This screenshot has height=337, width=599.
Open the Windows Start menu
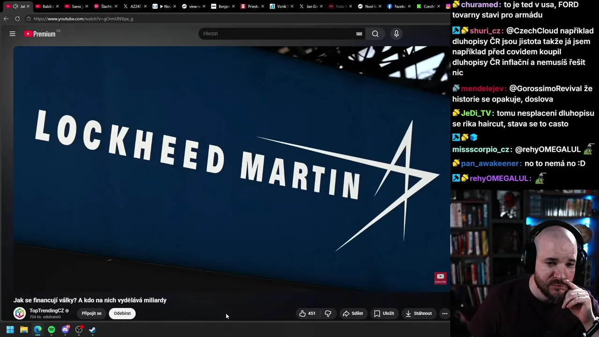10,330
